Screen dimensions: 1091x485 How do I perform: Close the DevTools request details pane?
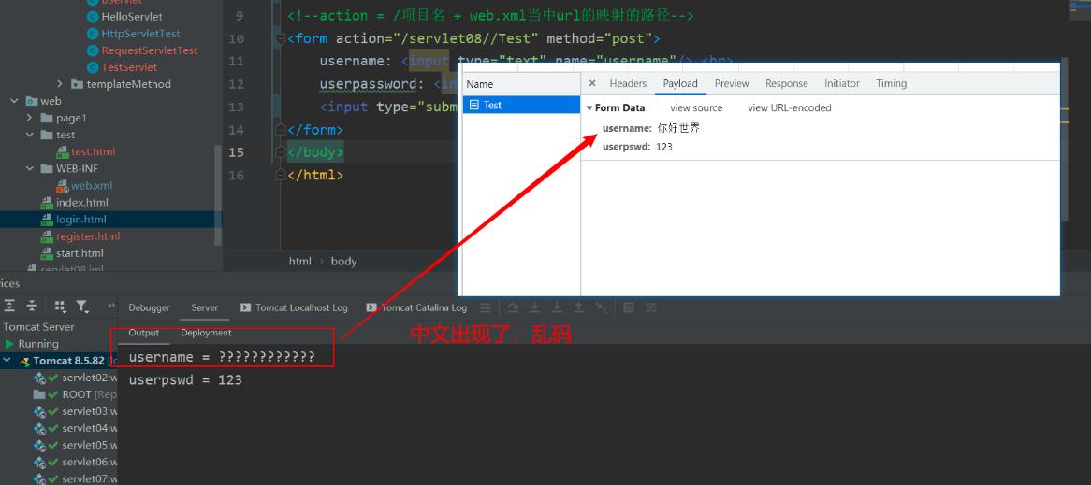pyautogui.click(x=592, y=83)
